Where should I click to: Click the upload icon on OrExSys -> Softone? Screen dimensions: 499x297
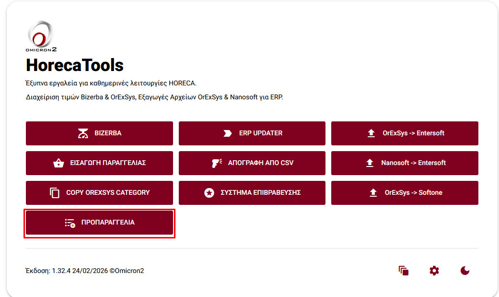click(x=373, y=193)
